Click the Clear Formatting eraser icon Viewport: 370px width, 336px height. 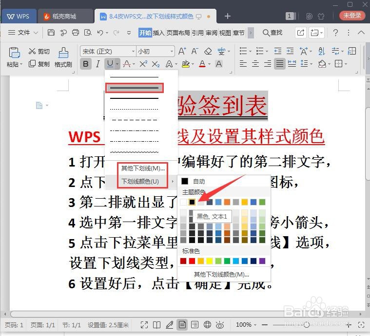pyautogui.click(x=208, y=51)
